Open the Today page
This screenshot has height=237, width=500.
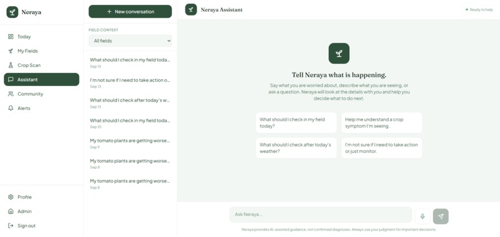(42, 37)
